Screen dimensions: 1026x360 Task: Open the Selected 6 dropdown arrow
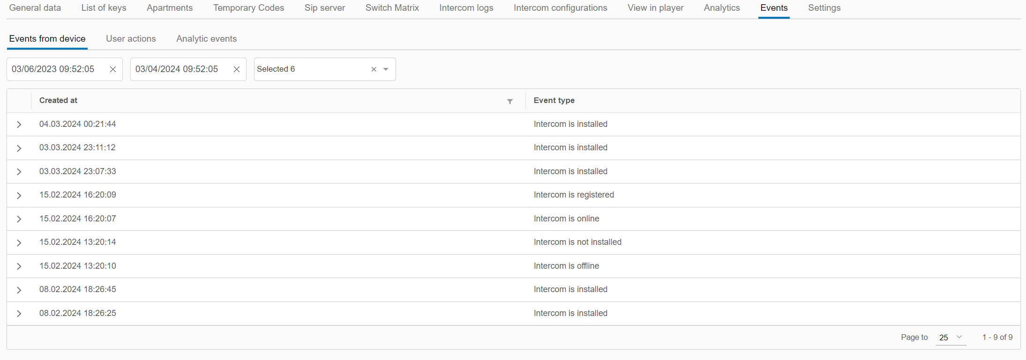pos(386,69)
